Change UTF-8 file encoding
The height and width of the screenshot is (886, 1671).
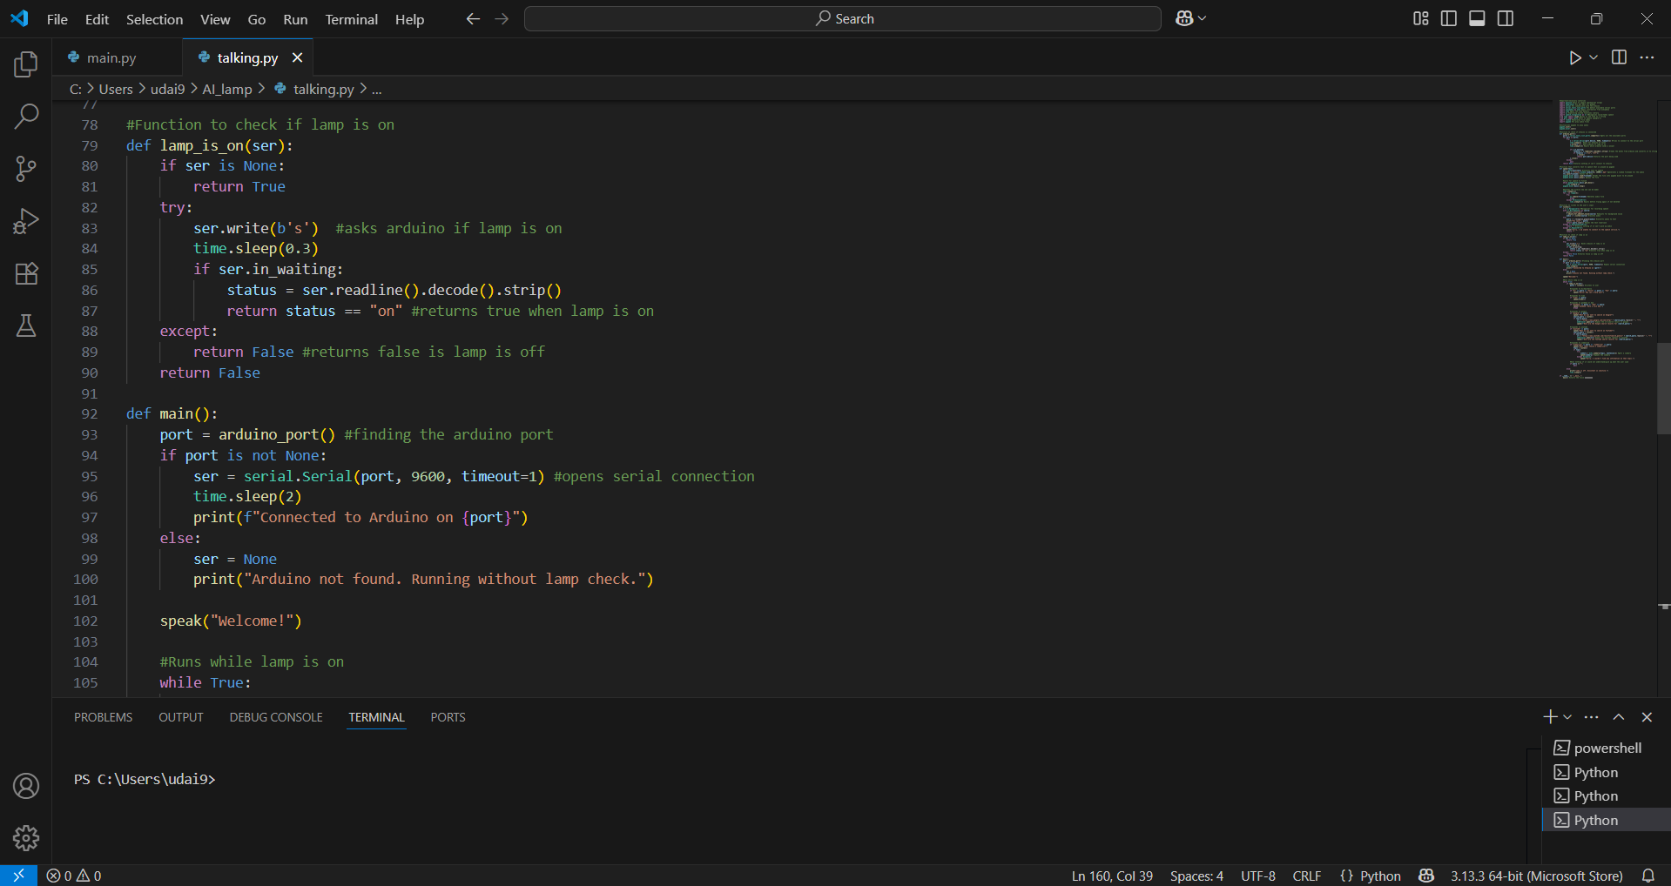coord(1258,876)
